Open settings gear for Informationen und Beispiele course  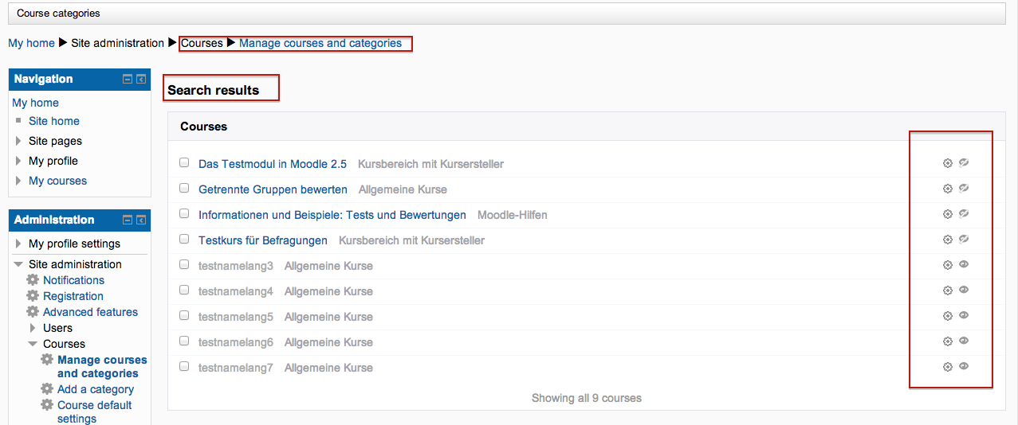pyautogui.click(x=948, y=214)
